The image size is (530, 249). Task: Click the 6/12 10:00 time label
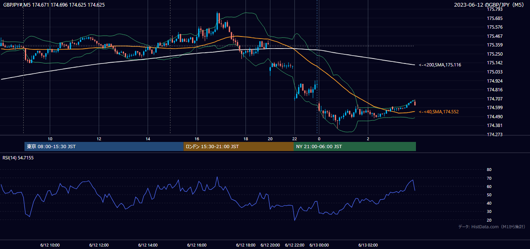50,245
